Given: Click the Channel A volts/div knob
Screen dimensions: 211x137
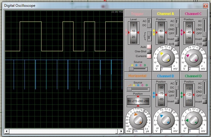Looking at the screenshot, I should click(166, 58).
